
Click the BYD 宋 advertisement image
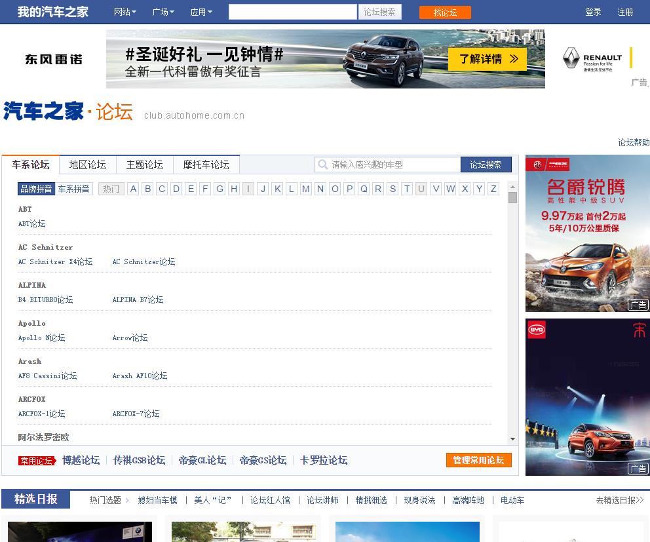point(587,397)
